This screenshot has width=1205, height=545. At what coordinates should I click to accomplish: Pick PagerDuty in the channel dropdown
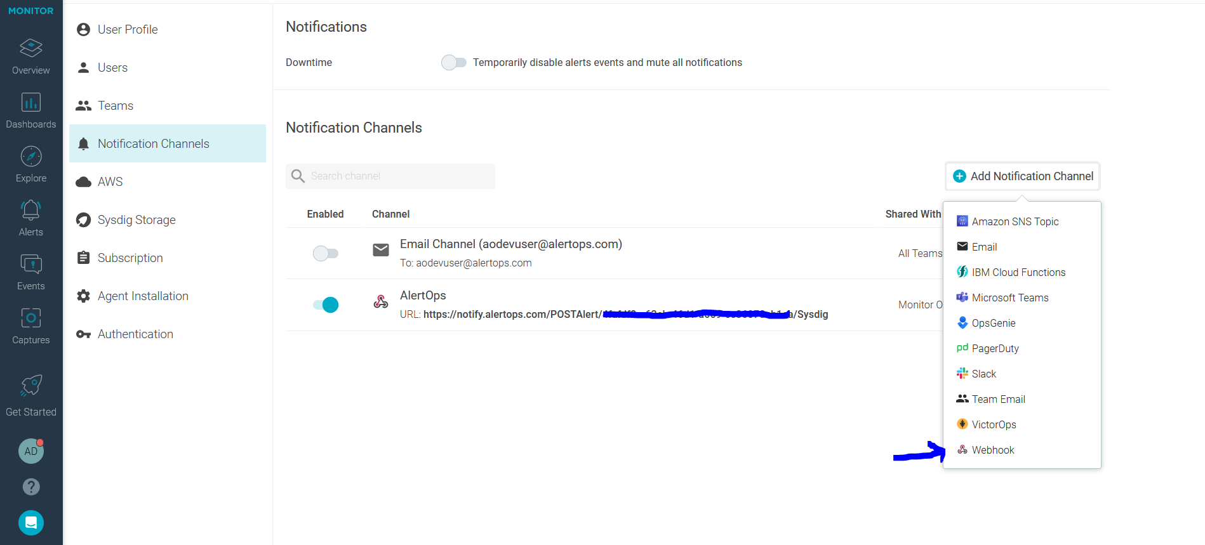[x=994, y=348]
